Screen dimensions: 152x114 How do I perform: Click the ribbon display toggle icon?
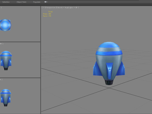pos(45,2)
